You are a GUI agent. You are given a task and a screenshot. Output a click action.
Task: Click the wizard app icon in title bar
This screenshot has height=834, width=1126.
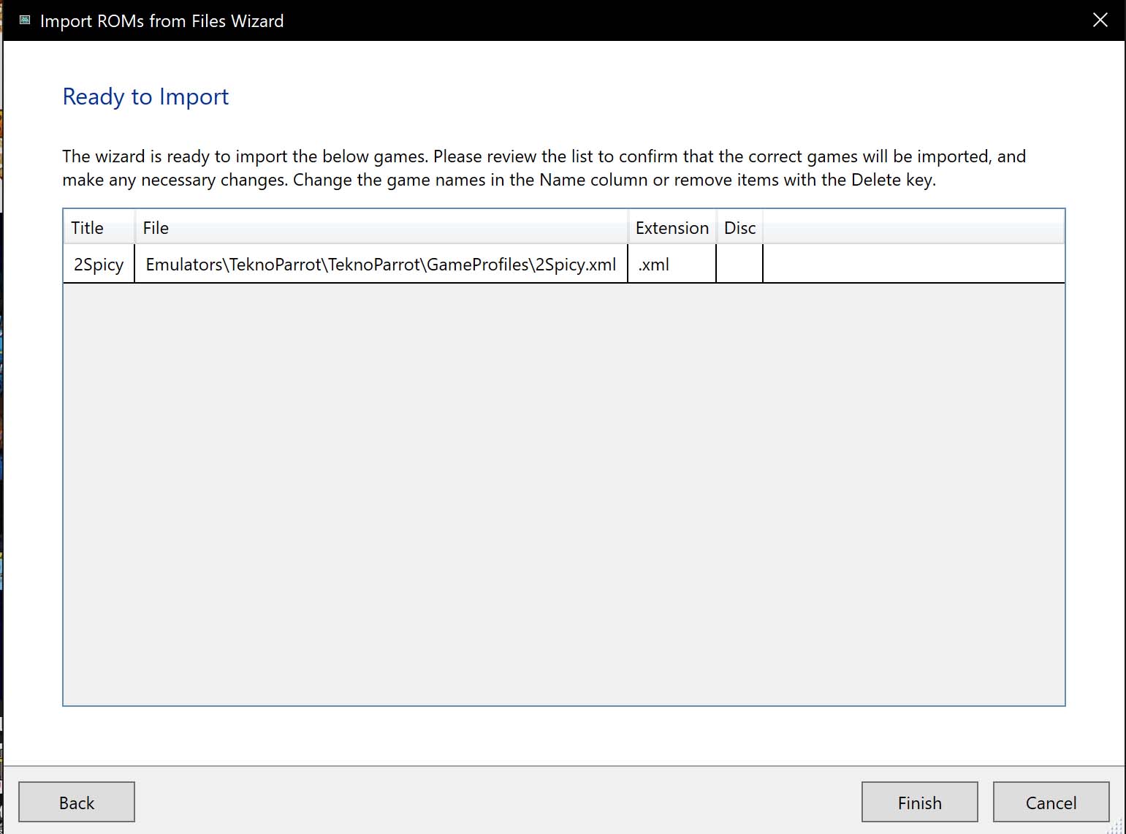coord(25,20)
